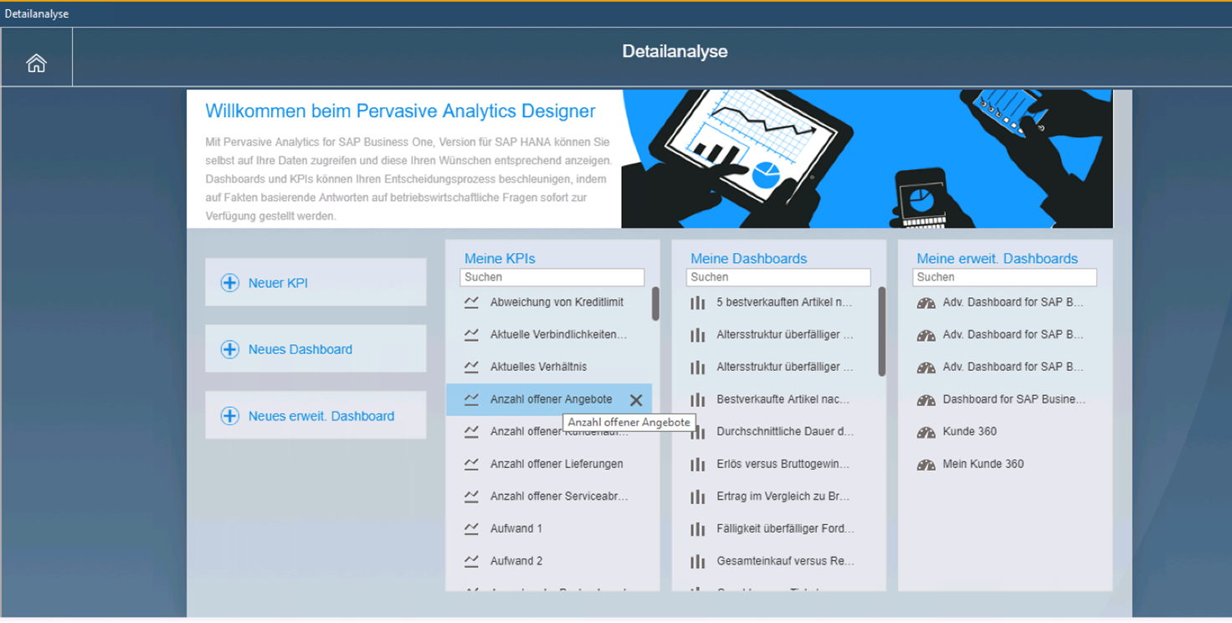
Task: Click the bar-chart icon beside Erlös versus Bruttogewin...
Action: 699,463
